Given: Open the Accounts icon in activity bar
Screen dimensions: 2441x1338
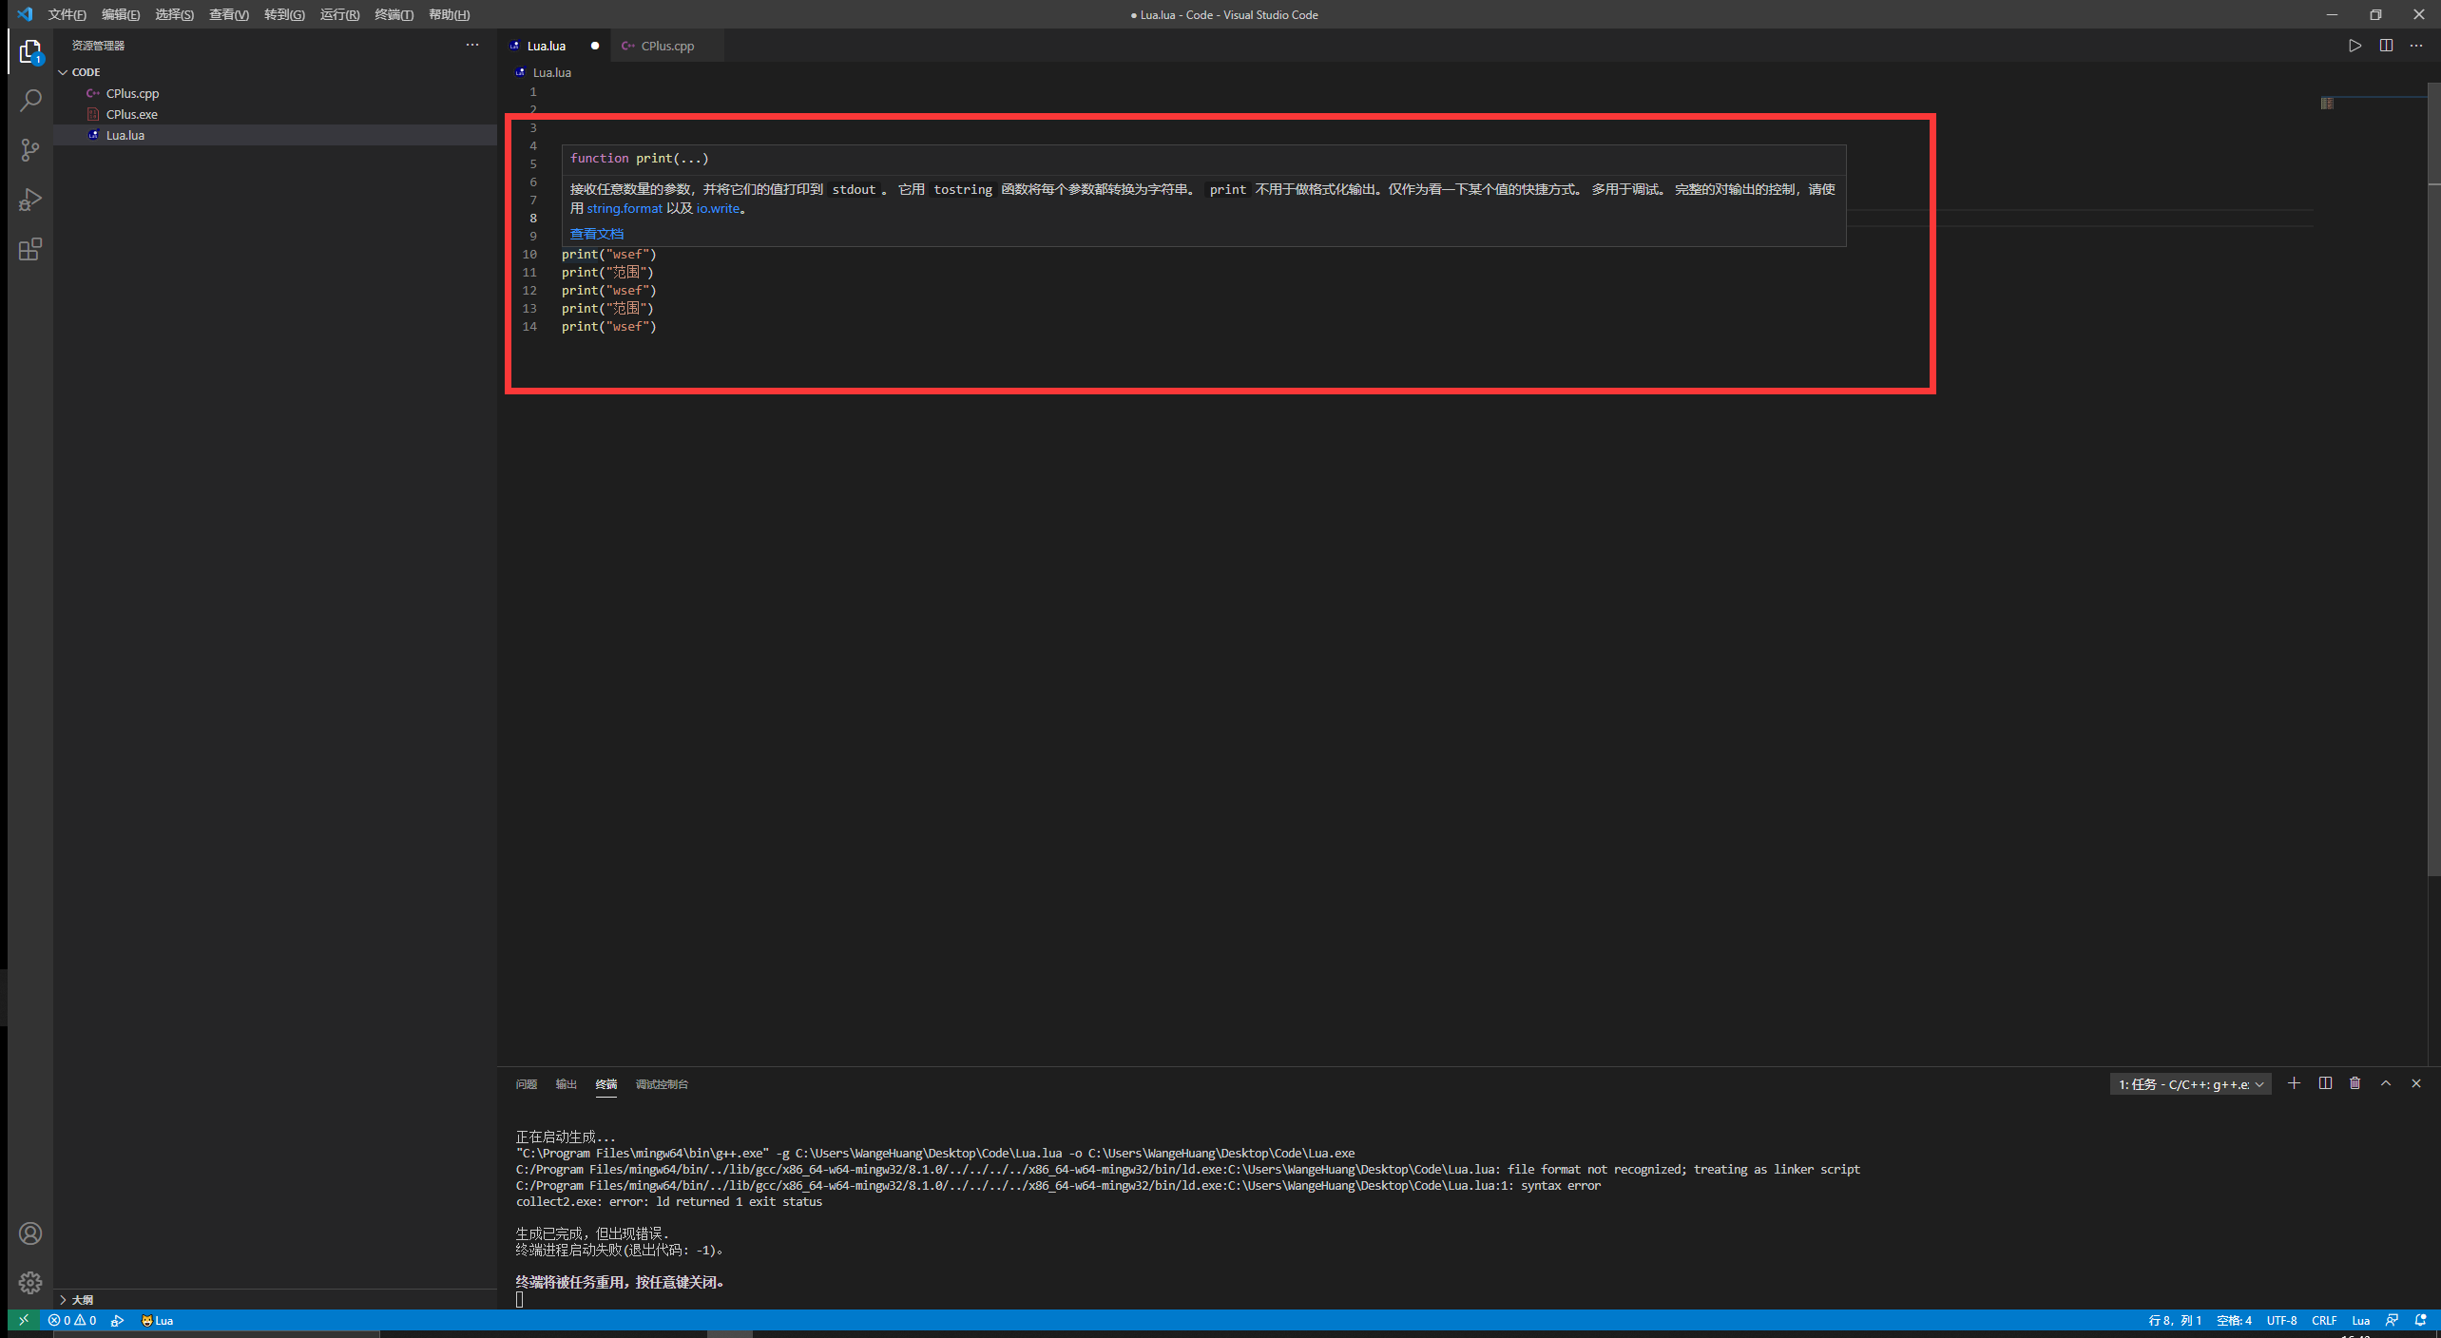Looking at the screenshot, I should tap(30, 1233).
